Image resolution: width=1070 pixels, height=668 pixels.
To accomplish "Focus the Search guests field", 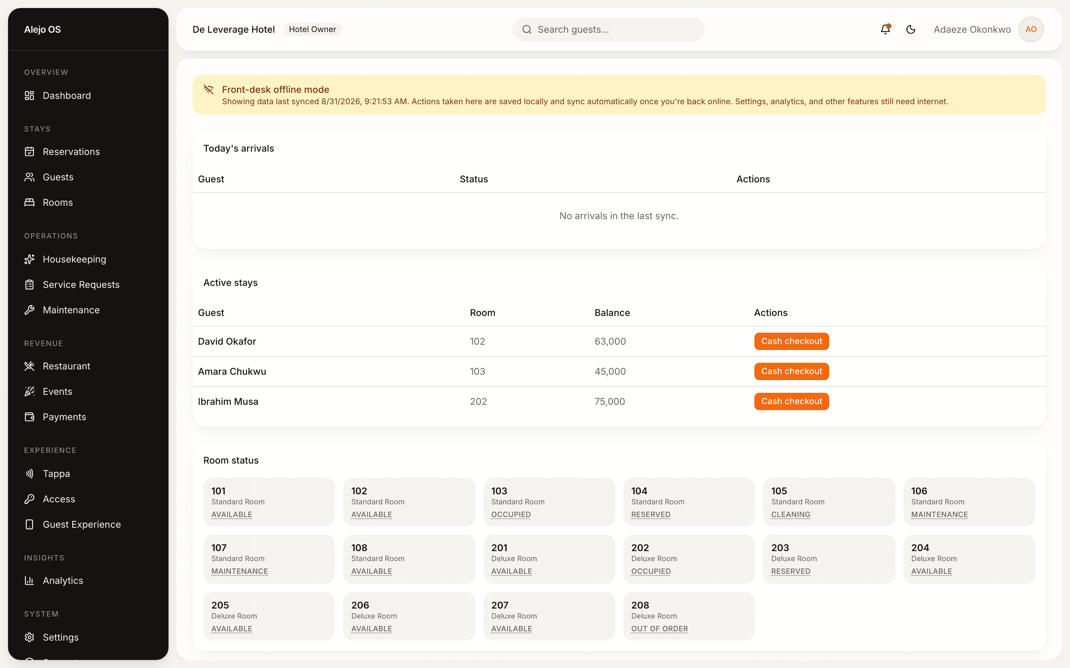I will (608, 30).
